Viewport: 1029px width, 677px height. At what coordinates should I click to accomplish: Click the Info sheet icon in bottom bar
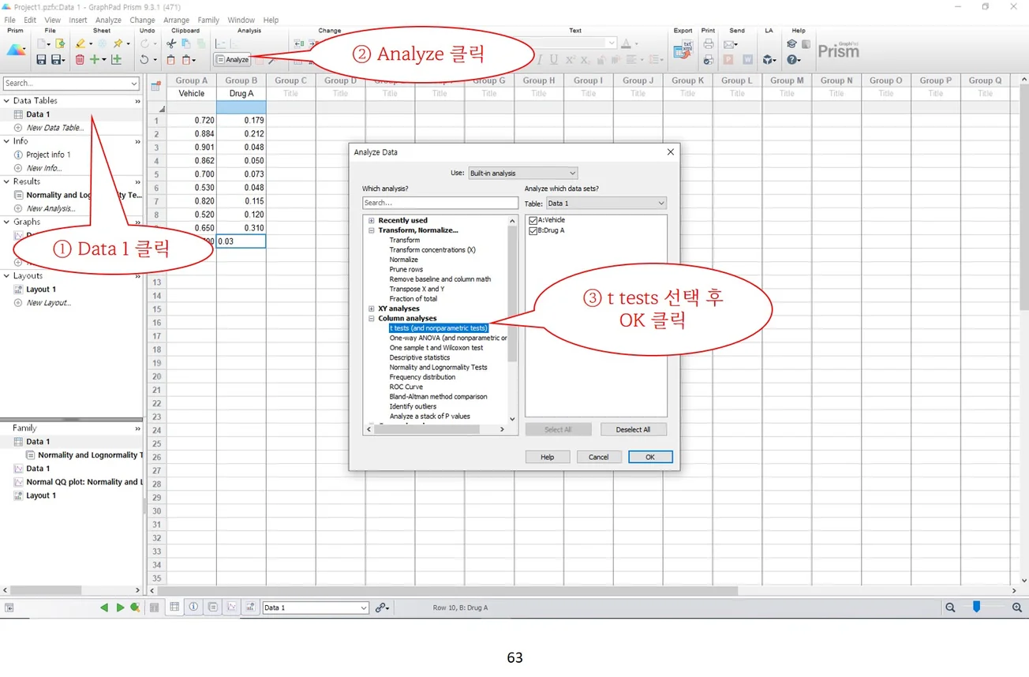[193, 608]
